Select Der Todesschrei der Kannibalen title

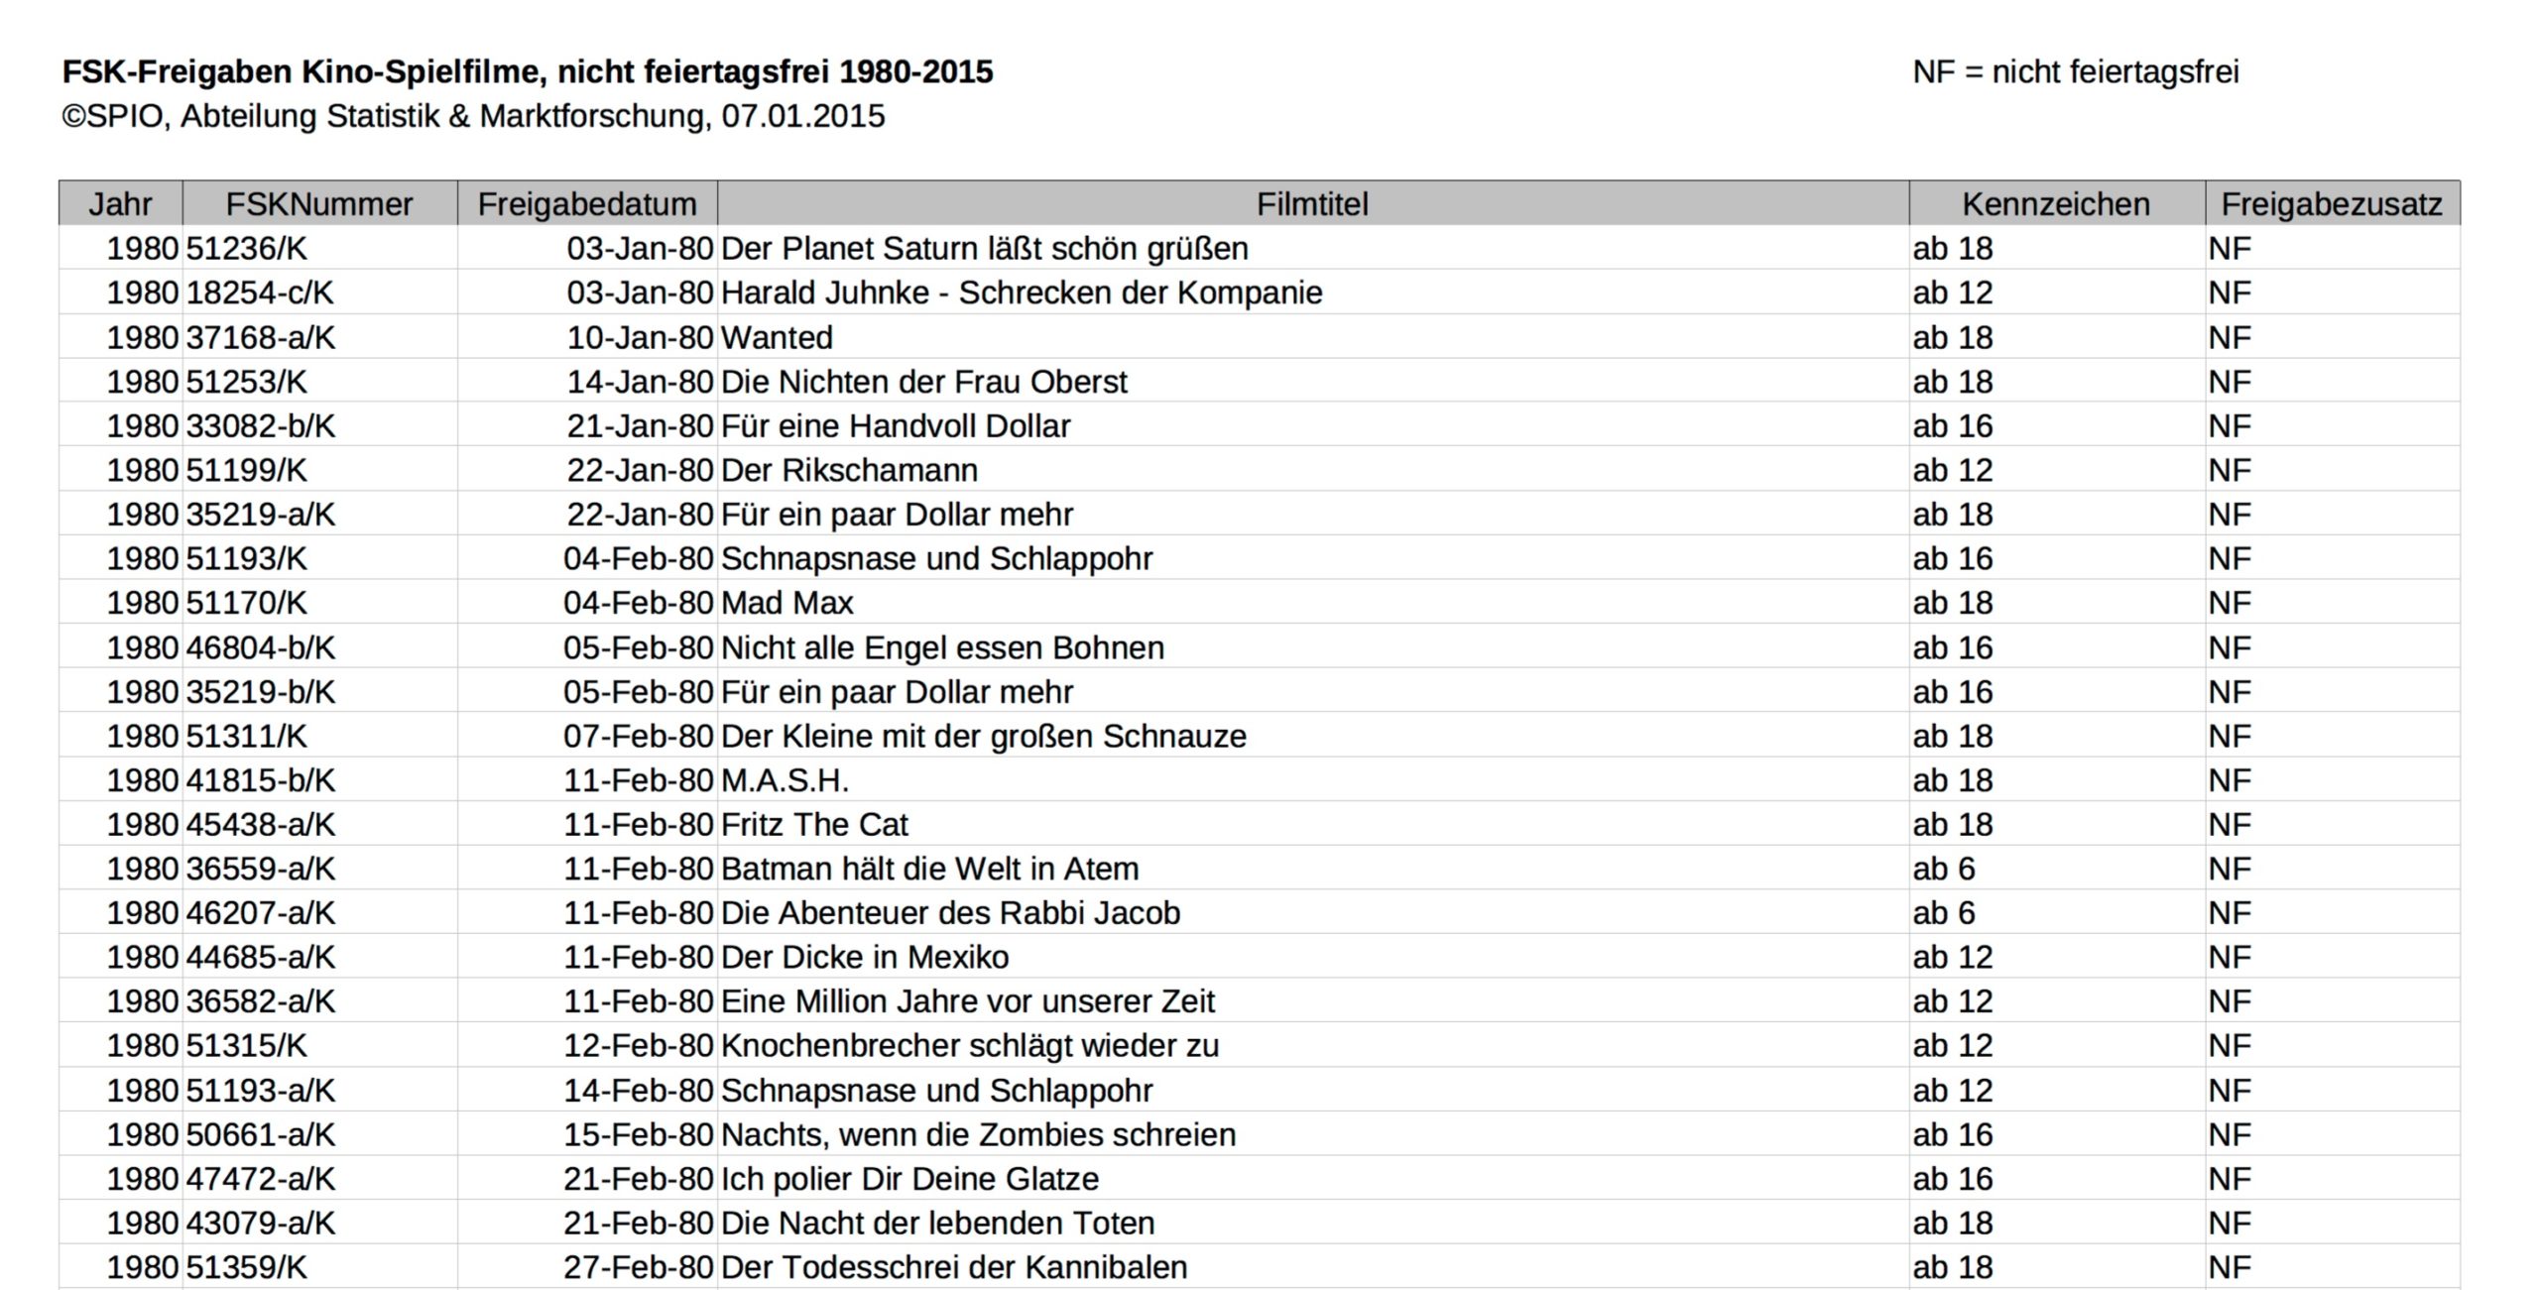click(953, 1268)
